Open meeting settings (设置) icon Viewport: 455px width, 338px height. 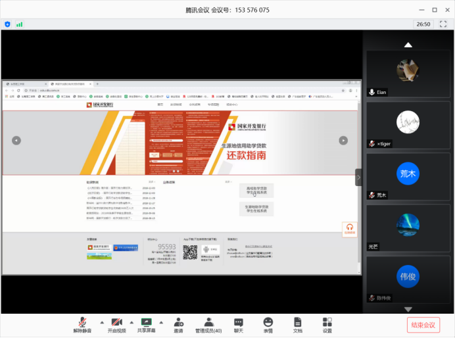(327, 322)
